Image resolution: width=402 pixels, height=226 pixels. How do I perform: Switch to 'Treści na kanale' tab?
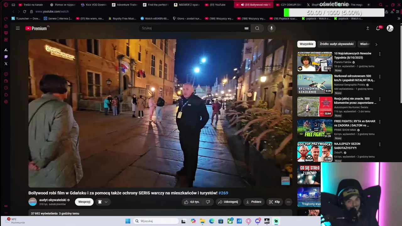point(31,5)
